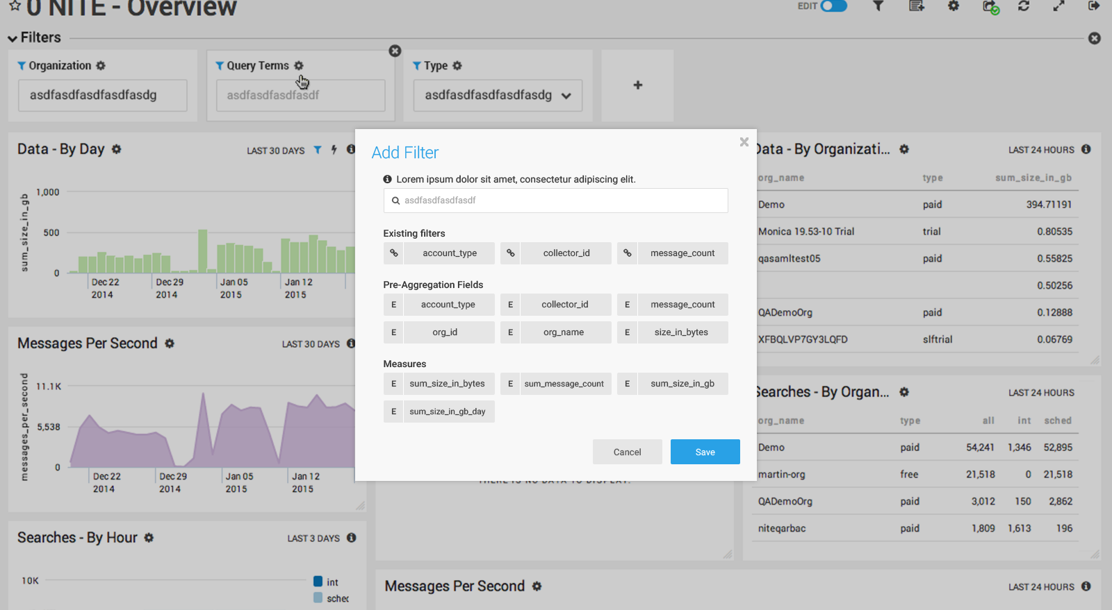Open Searches - By Organization settings gear
This screenshot has height=610, width=1112.
point(904,392)
